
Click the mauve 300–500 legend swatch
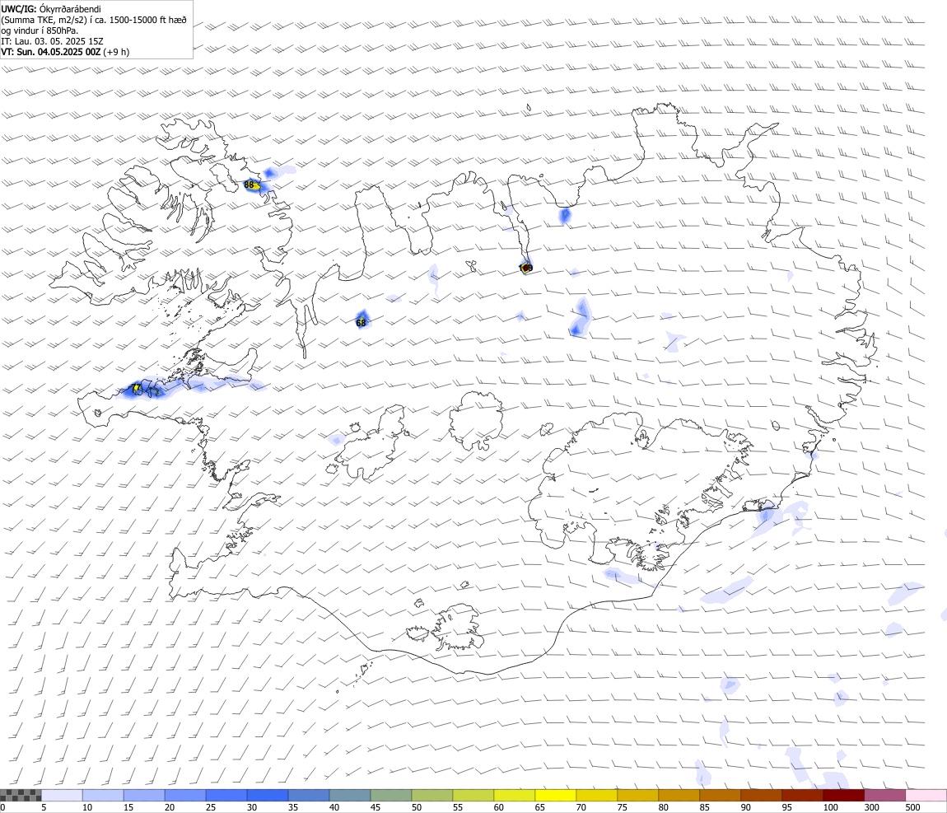[884, 796]
